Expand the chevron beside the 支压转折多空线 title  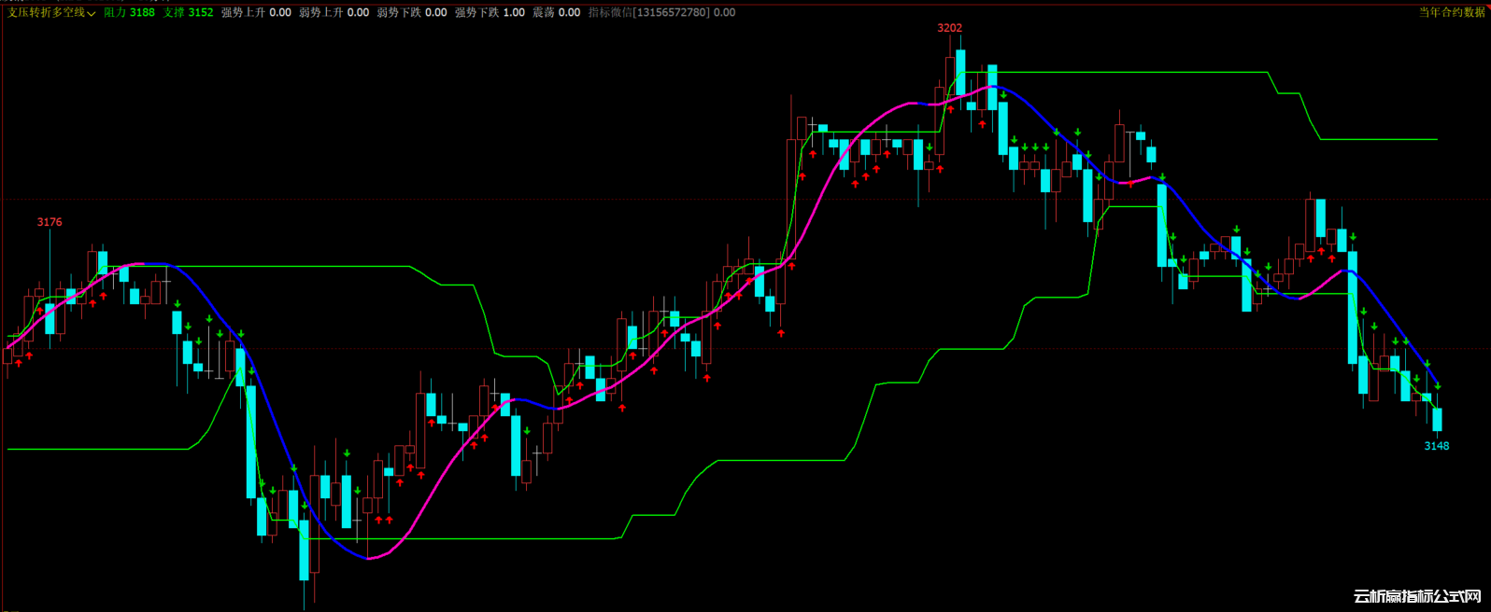92,13
